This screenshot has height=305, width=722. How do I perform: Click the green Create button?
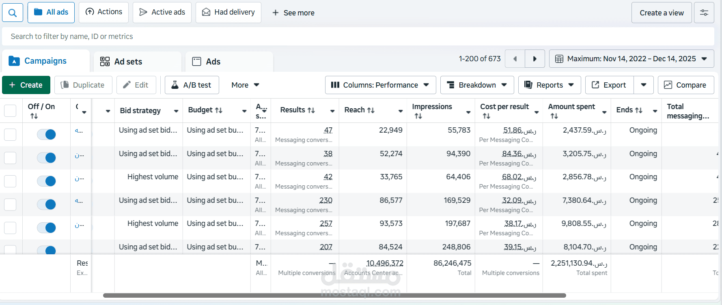(26, 85)
